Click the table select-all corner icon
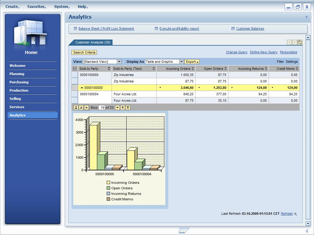Image resolution: width=314 pixels, height=235 pixels. click(x=75, y=69)
